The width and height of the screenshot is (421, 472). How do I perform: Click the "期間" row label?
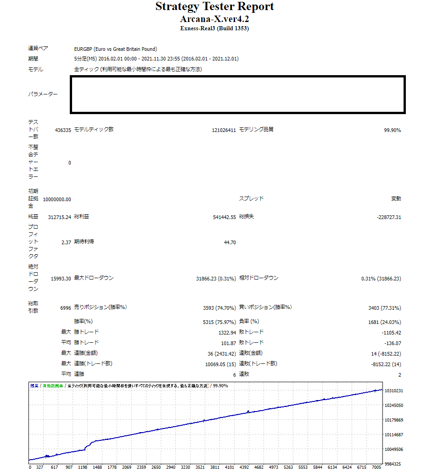(33, 59)
